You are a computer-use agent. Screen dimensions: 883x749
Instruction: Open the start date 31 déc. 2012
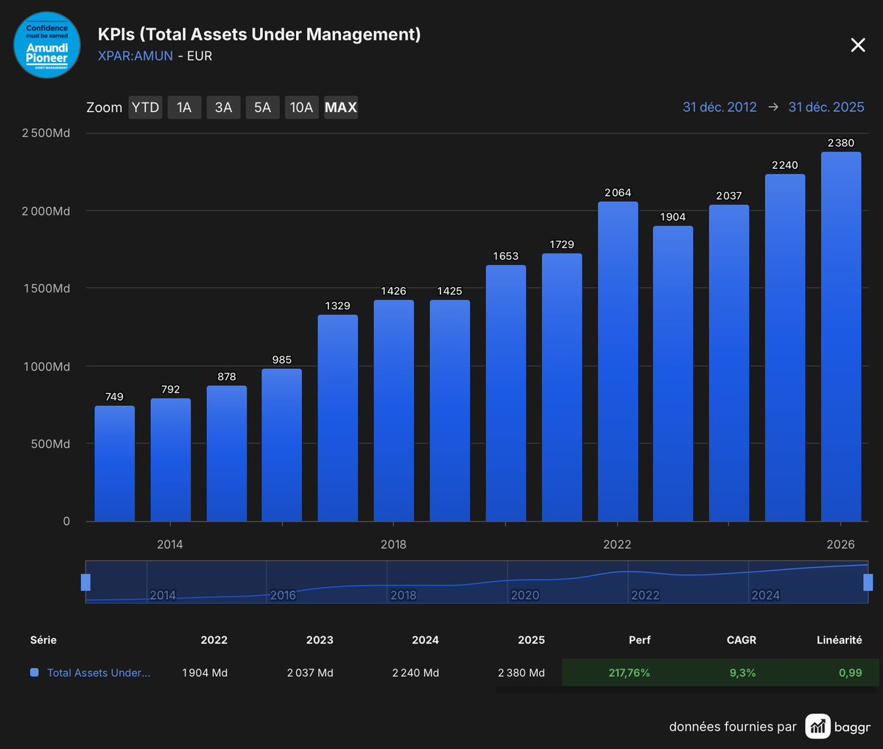720,107
